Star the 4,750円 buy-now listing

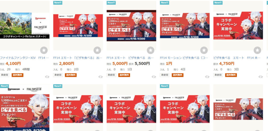(x=257, y=50)
